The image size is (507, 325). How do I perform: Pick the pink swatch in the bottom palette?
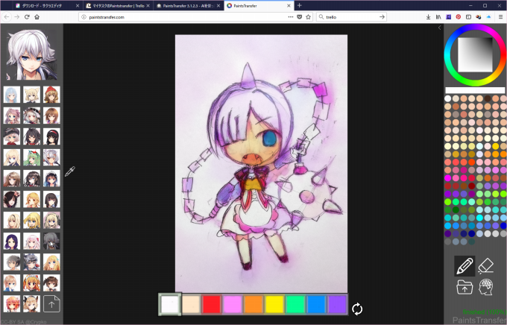[x=233, y=305]
